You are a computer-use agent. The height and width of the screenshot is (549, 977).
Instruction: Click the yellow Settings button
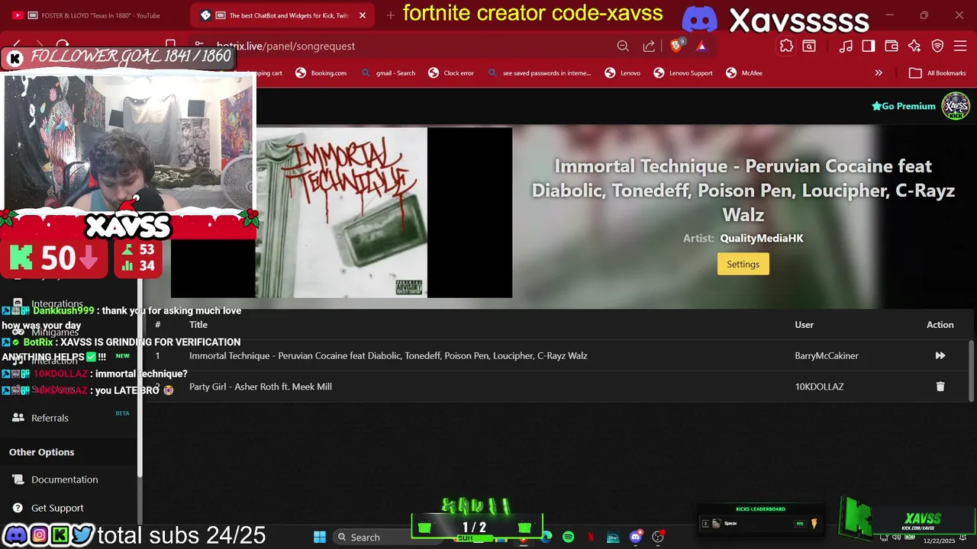[x=743, y=264]
